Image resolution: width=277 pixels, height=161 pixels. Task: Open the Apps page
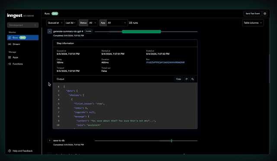(x=16, y=57)
